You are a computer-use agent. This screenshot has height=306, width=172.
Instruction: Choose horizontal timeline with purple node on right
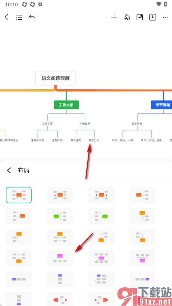[142, 279]
